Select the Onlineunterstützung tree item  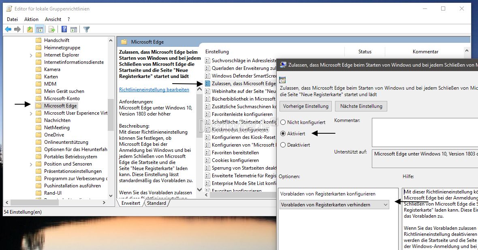(66, 142)
